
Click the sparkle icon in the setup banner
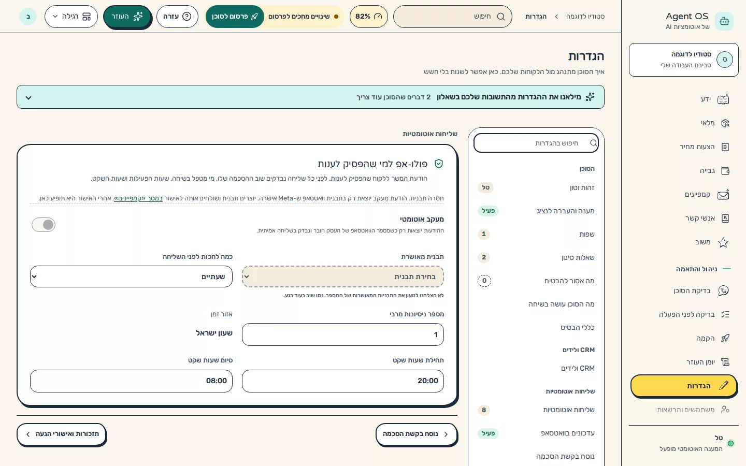[590, 97]
